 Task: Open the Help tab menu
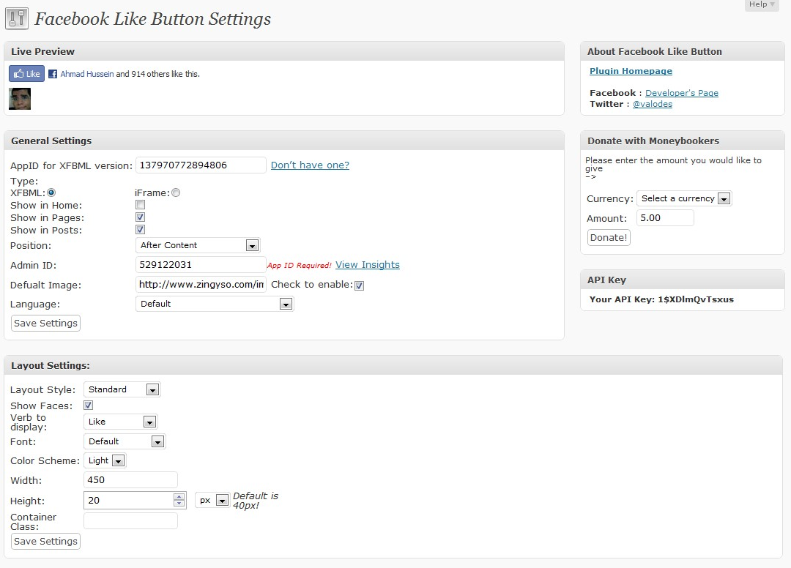(762, 4)
